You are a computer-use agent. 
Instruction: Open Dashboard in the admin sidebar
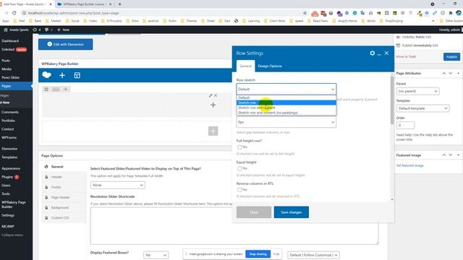(10, 41)
